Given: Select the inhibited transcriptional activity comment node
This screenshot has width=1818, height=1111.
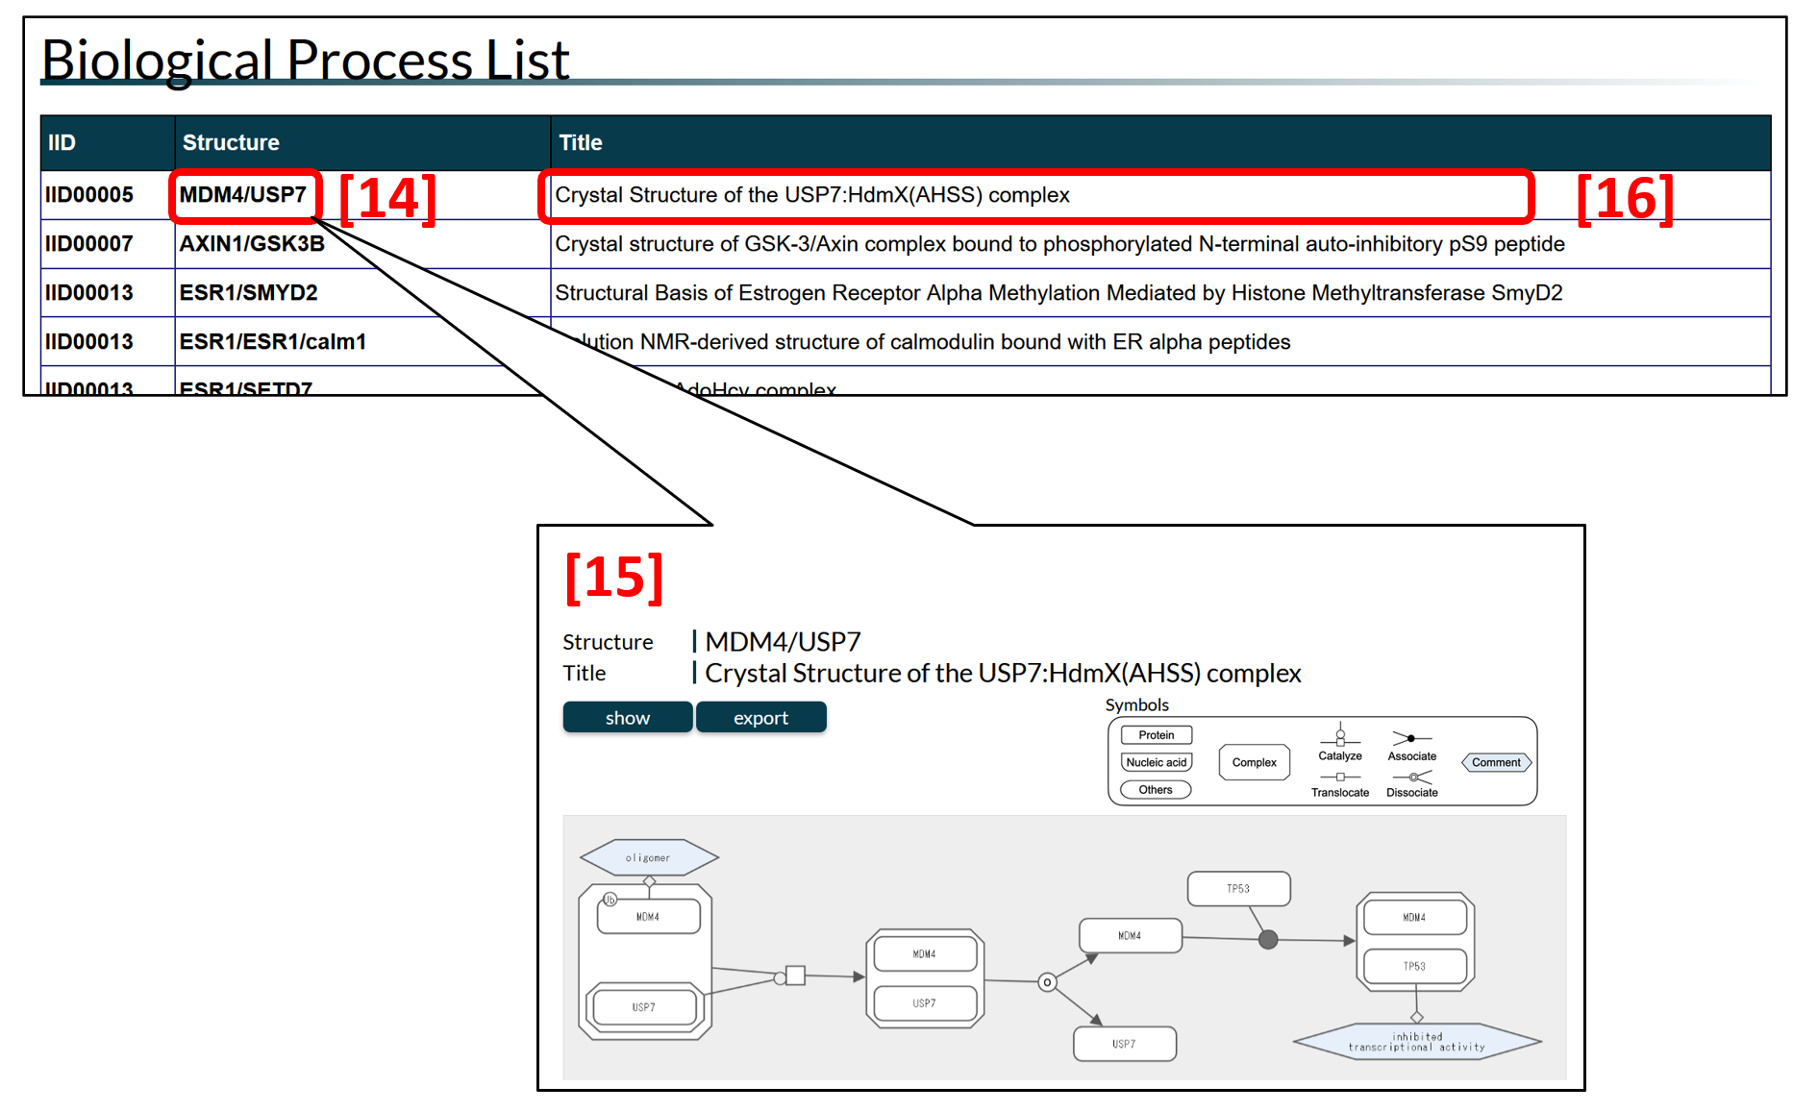Looking at the screenshot, I should click(1417, 1042).
